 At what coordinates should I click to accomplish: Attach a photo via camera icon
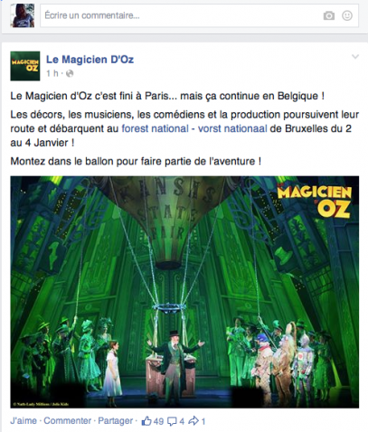pos(329,15)
